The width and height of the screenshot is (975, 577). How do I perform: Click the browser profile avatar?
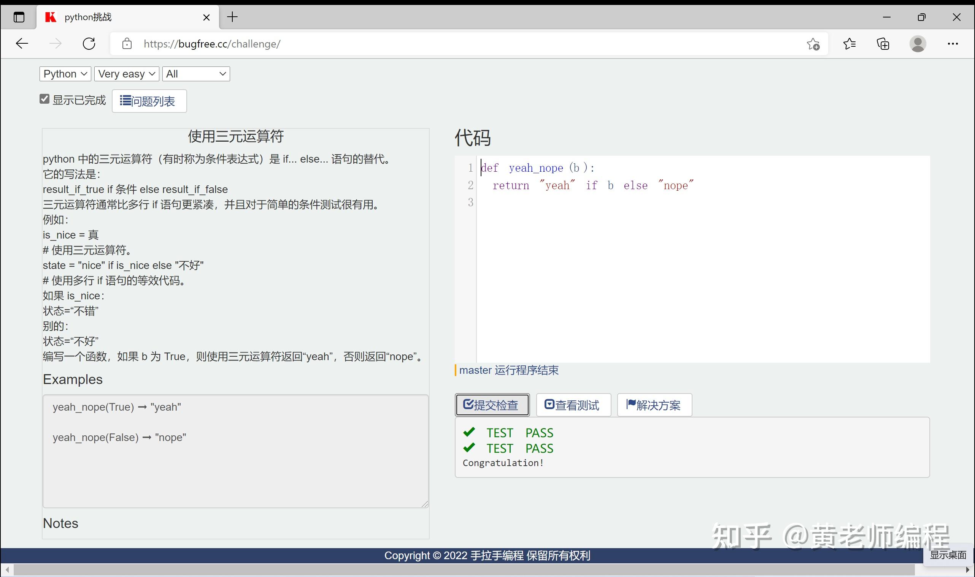click(x=918, y=44)
